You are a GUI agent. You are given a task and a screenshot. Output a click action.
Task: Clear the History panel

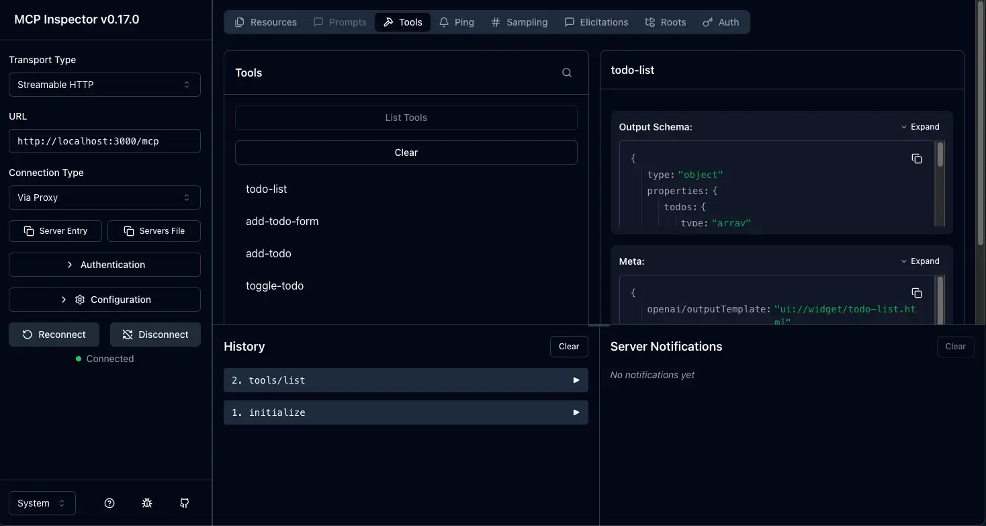tap(569, 347)
